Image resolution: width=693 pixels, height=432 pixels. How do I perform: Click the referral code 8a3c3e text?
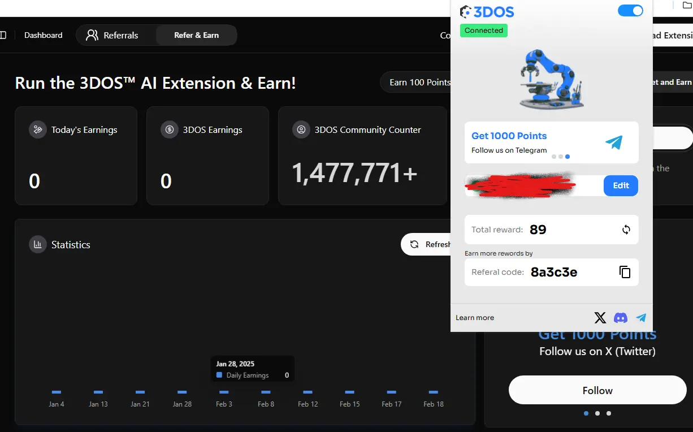(x=554, y=273)
